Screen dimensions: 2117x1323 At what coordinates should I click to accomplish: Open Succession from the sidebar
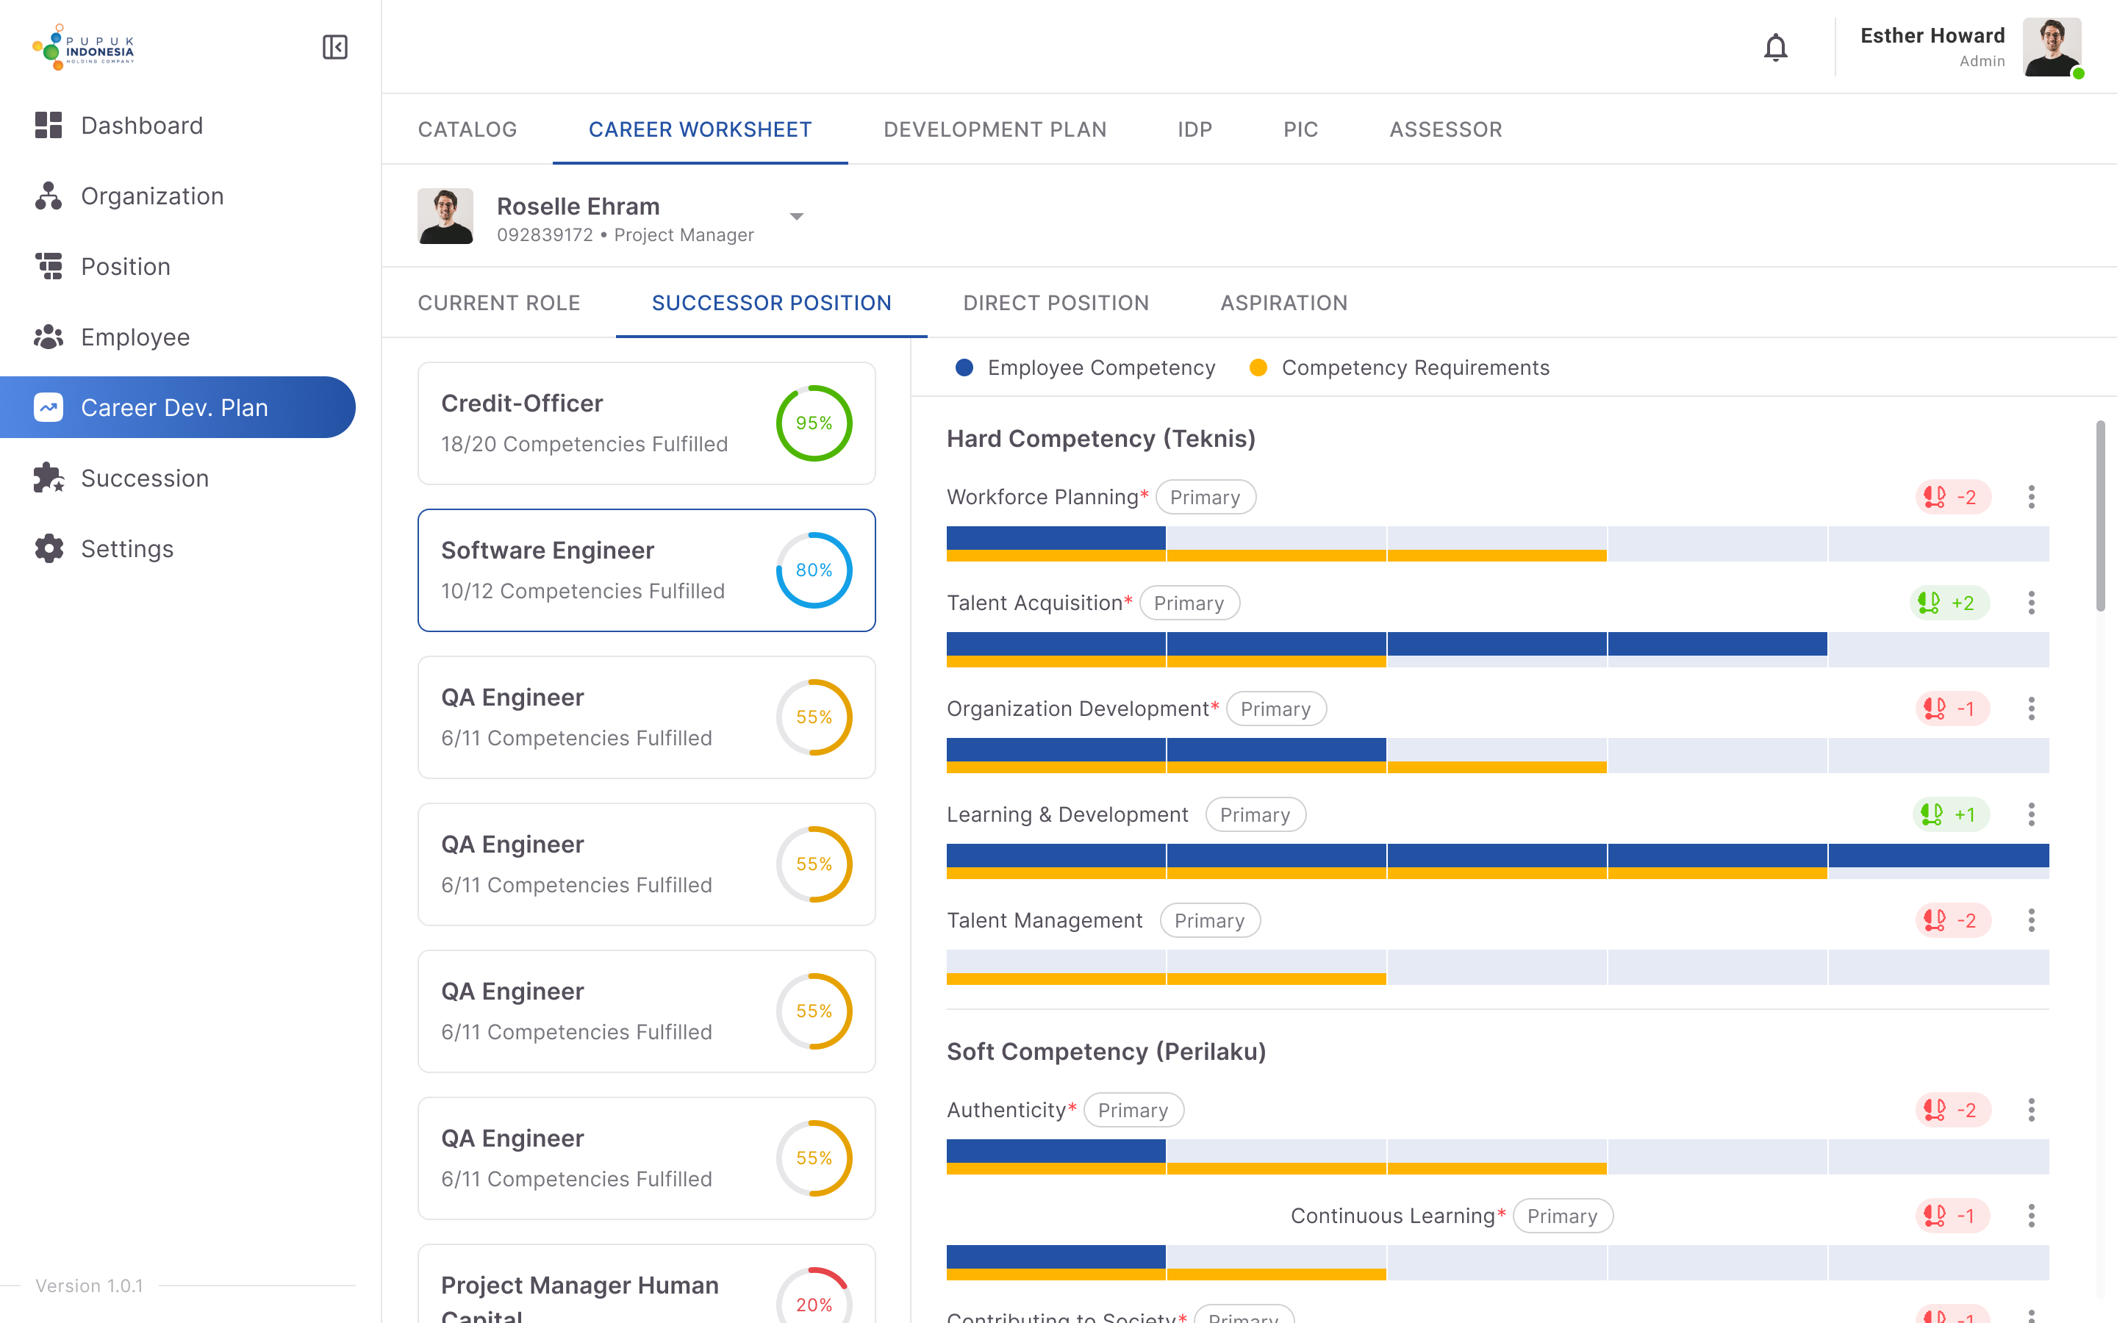(178, 478)
